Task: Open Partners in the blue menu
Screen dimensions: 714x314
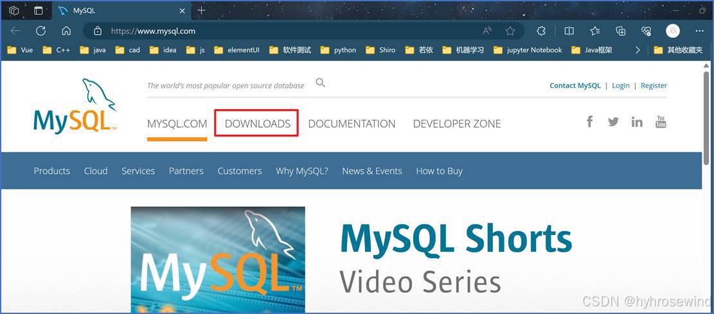Action: pos(186,171)
